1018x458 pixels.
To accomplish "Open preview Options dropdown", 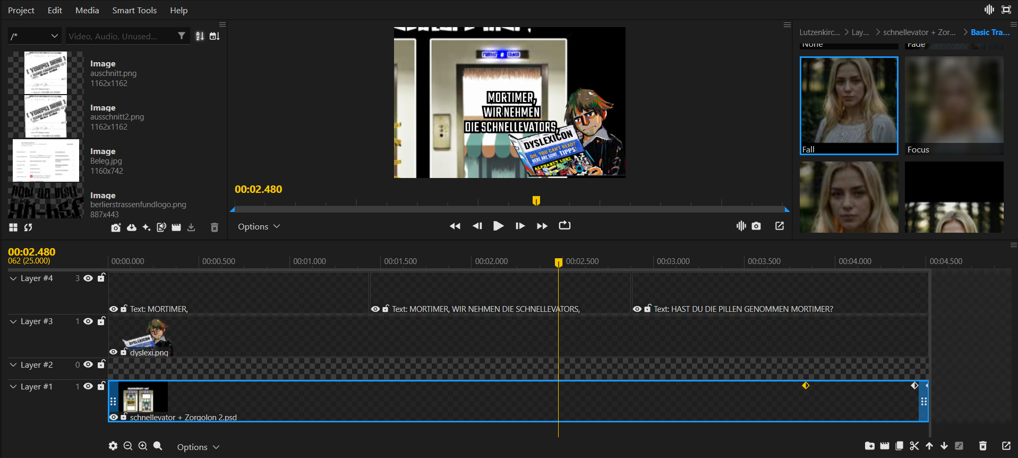I will pyautogui.click(x=259, y=226).
